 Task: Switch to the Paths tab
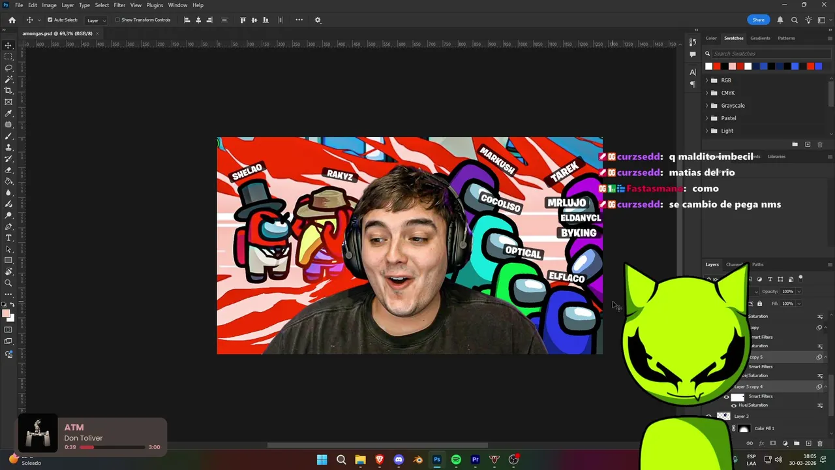[x=757, y=264]
